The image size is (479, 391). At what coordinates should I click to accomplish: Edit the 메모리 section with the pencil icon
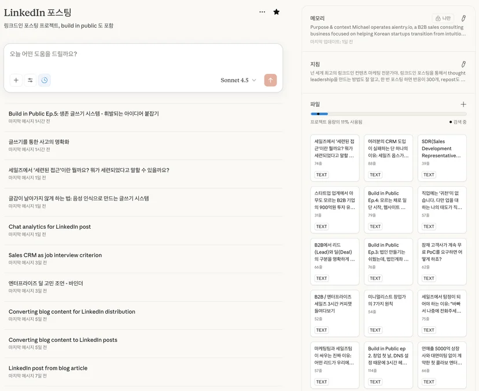pyautogui.click(x=463, y=18)
